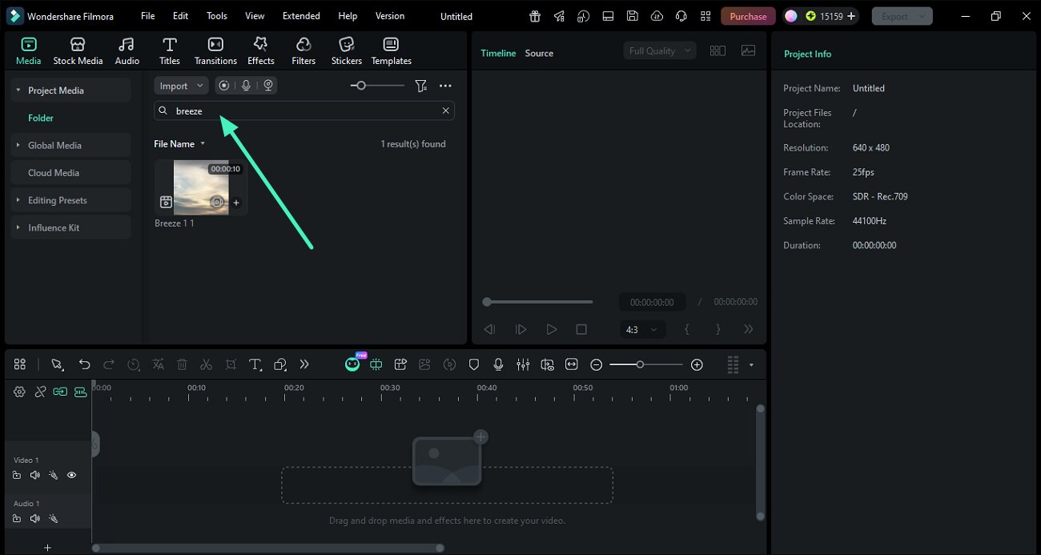
Task: Click the user avatar icon
Action: tap(791, 16)
